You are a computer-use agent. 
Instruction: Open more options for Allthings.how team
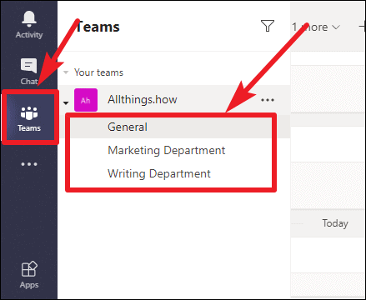tap(268, 100)
